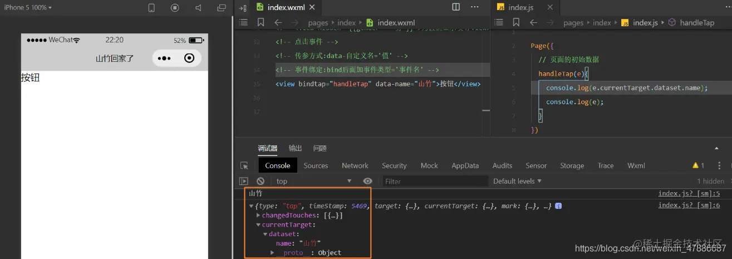Click the detach simulator window icon
732x259 pixels.
coord(222,8)
